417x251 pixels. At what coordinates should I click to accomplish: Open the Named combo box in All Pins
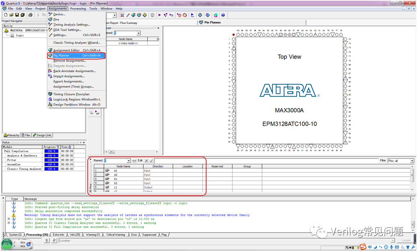point(129,161)
